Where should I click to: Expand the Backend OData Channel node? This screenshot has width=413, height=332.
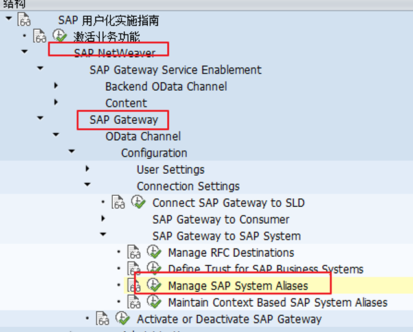click(56, 86)
